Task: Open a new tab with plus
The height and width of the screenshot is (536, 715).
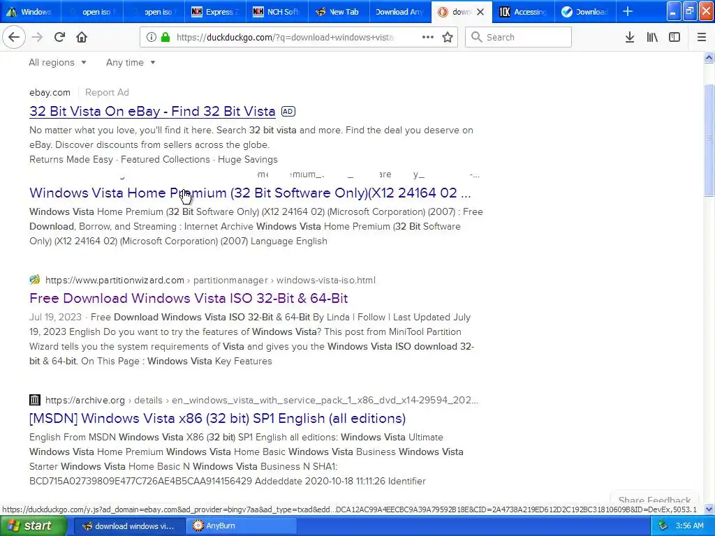Action: point(628,11)
